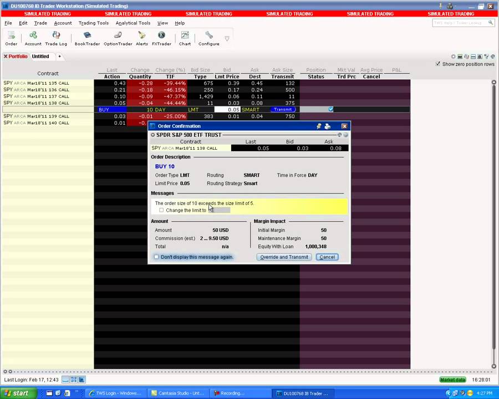
Task: Open the Trading Tools menu
Action: (x=94, y=23)
